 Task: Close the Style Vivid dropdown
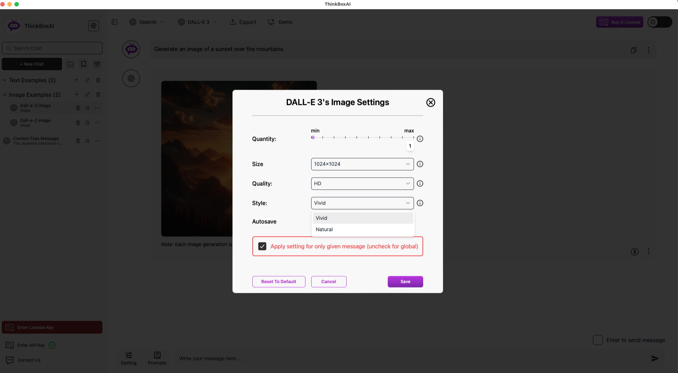click(x=362, y=203)
